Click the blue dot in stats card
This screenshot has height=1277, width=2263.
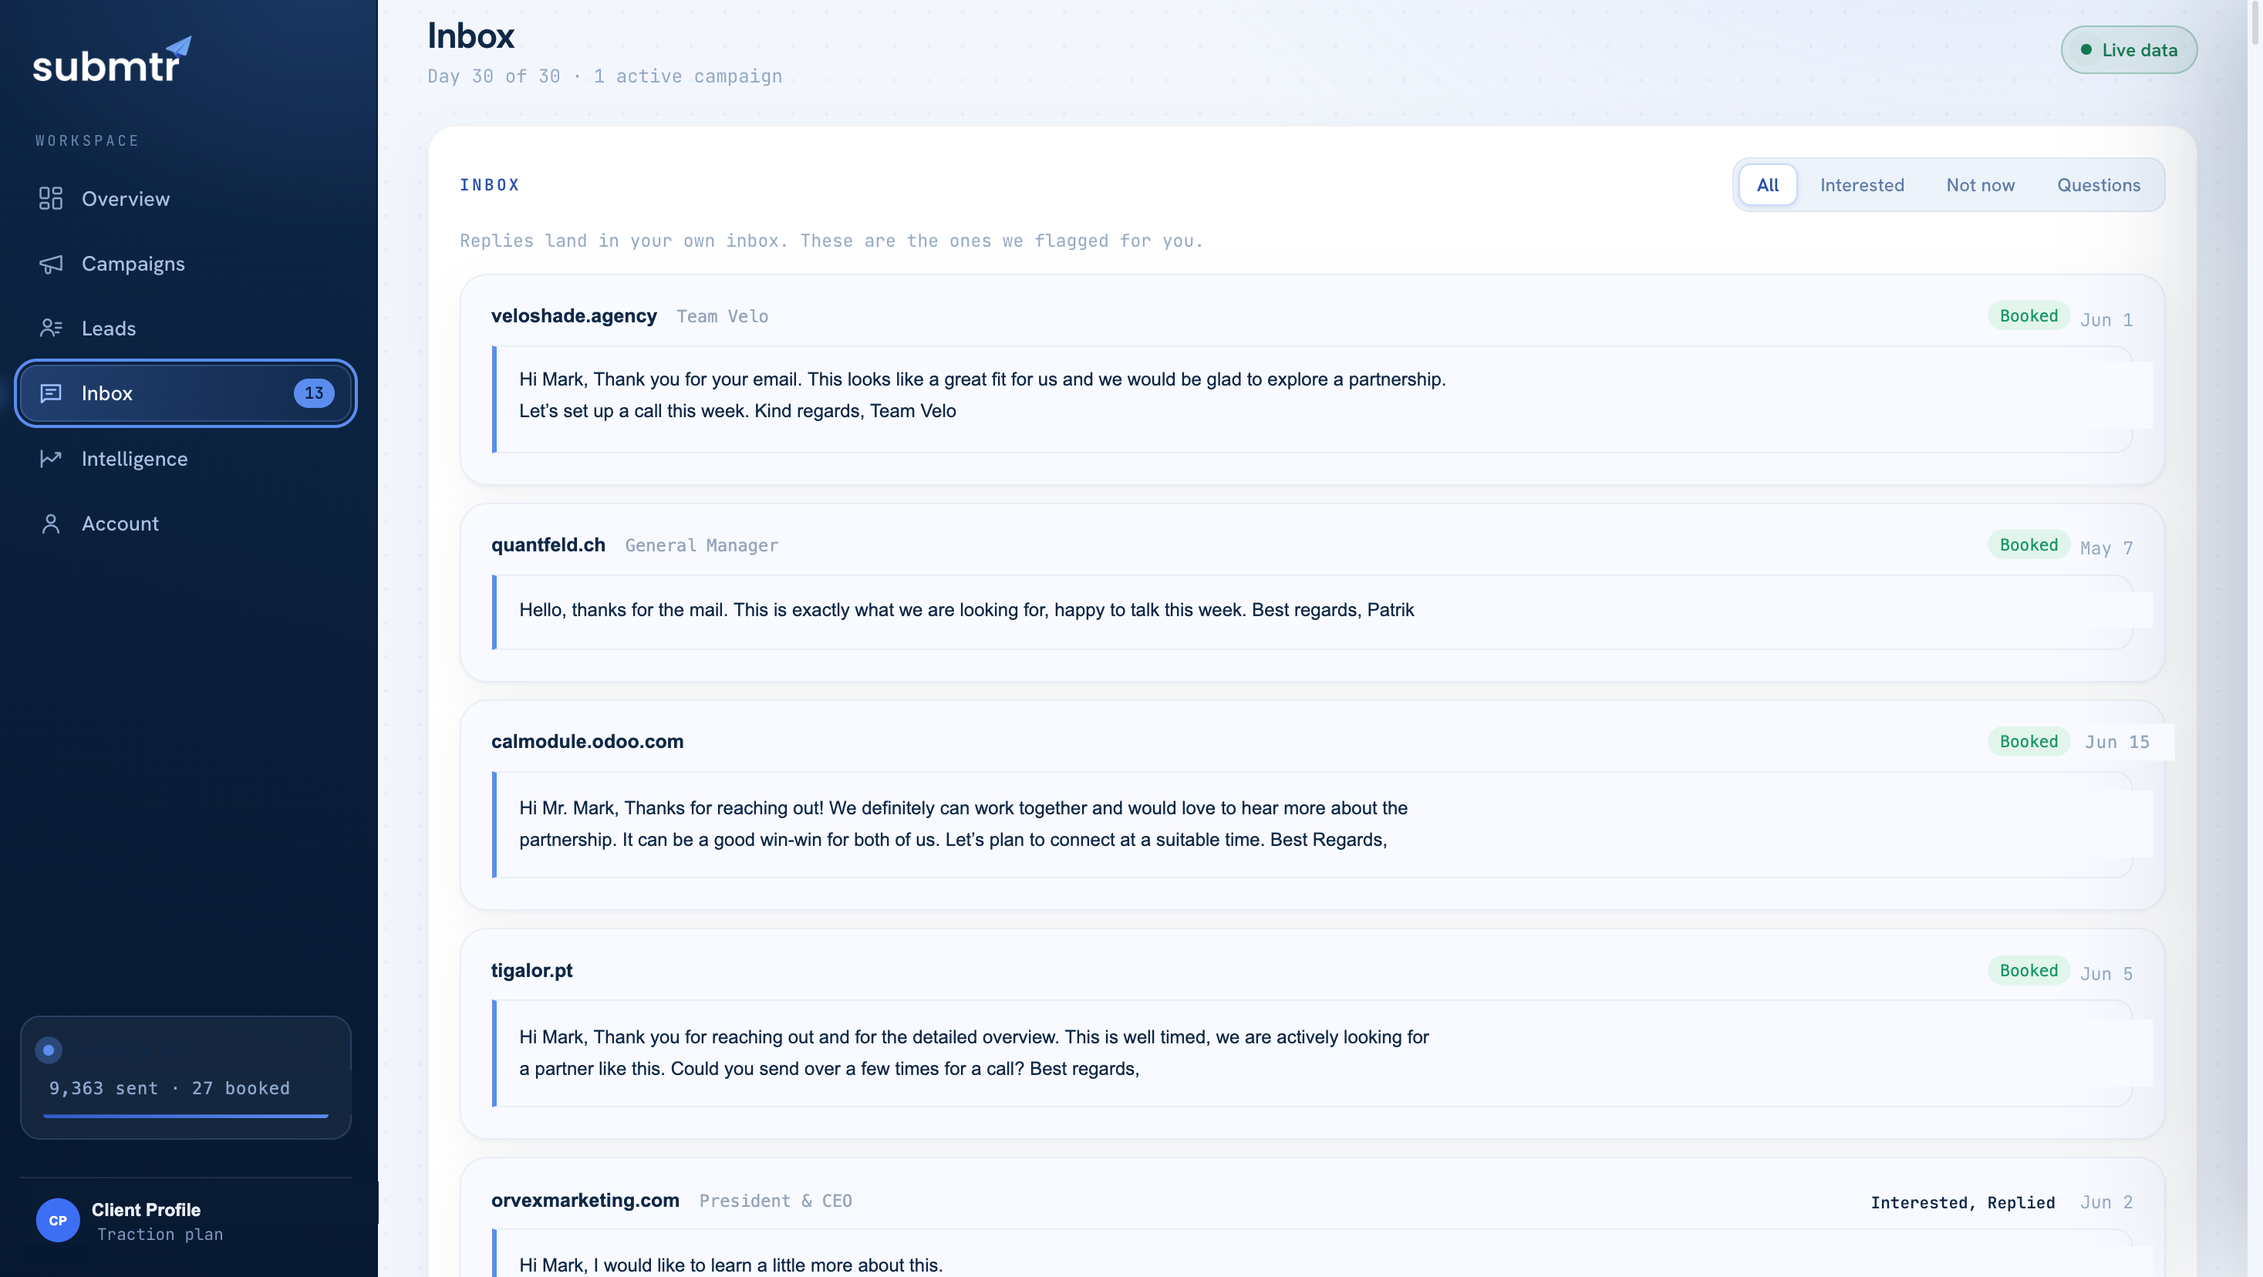(x=49, y=1050)
